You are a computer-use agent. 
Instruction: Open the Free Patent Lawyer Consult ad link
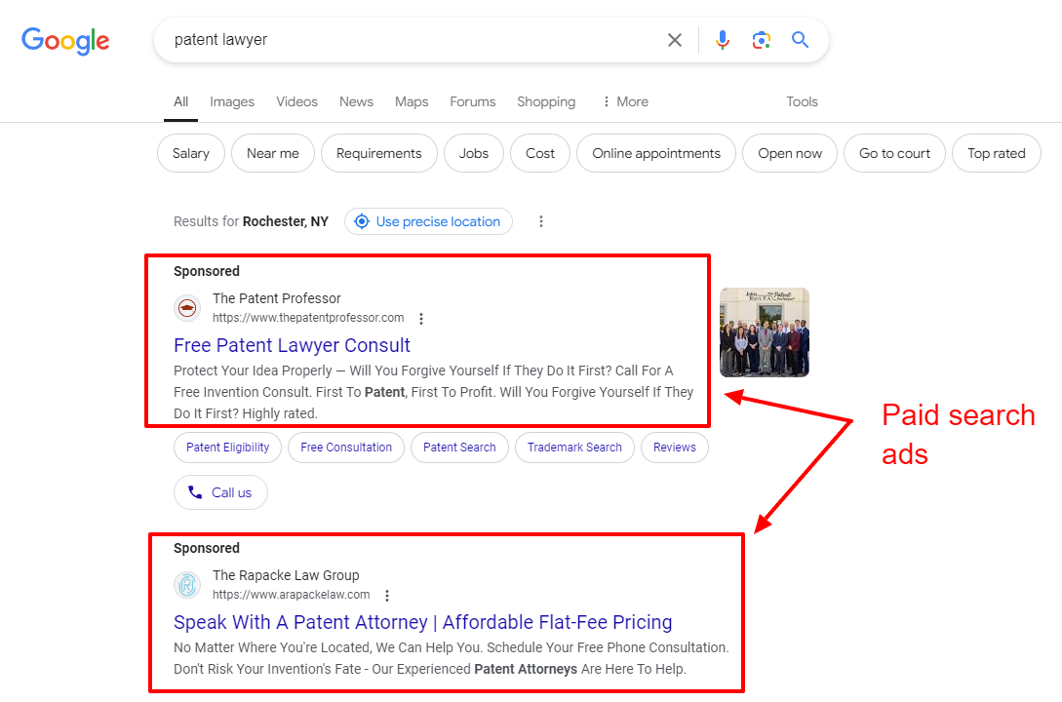[291, 345]
